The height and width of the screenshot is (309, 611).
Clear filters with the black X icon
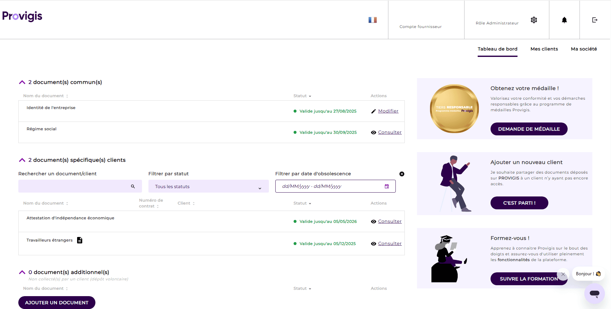[402, 174]
